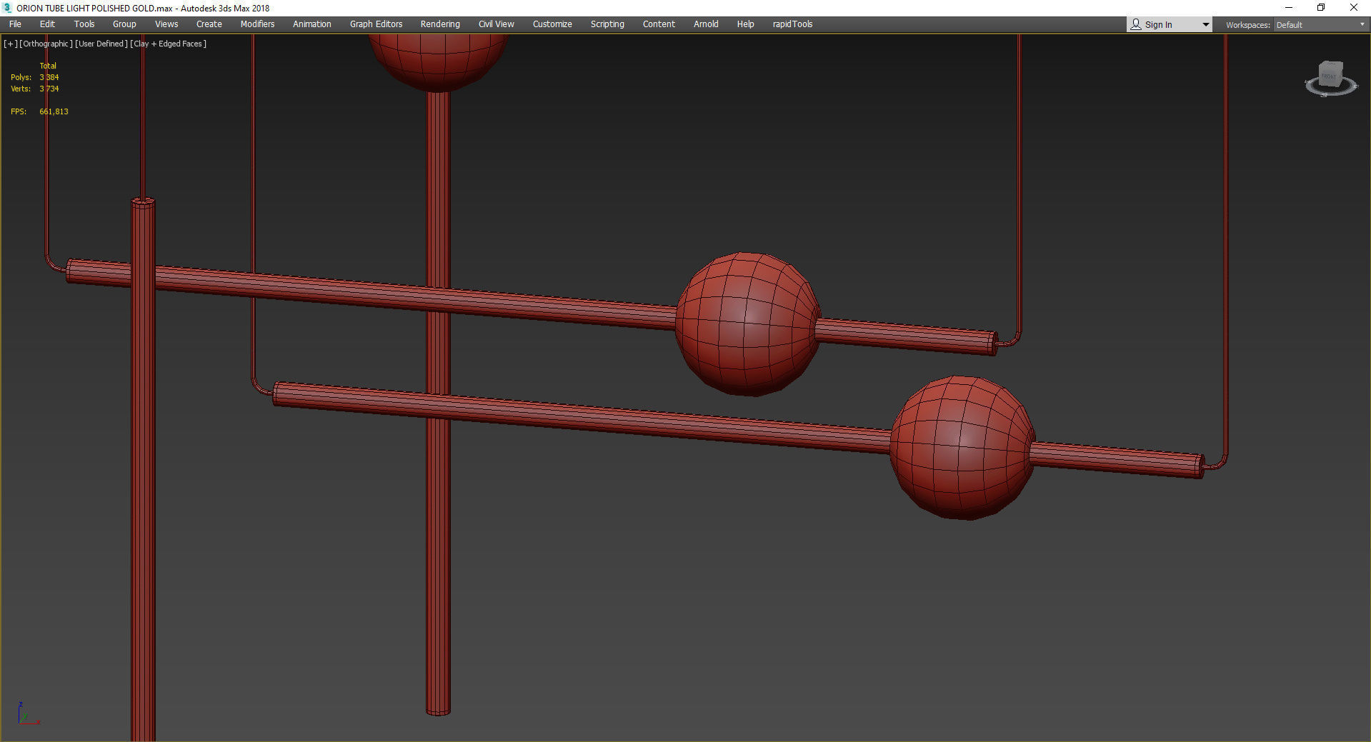
Task: Open the Group menu
Action: tap(124, 24)
